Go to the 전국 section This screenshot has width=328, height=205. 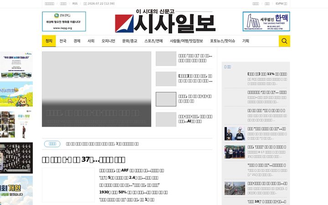(x=63, y=41)
